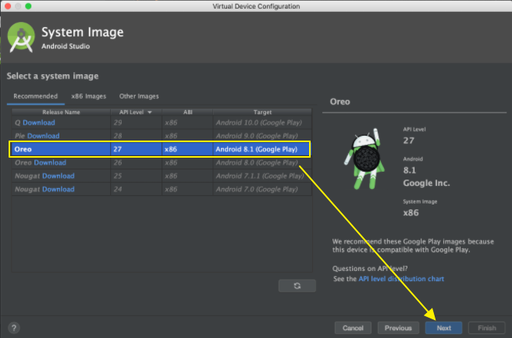Click the Select a system image heading

click(52, 76)
